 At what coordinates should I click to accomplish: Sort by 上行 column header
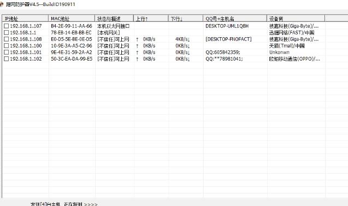pos(151,19)
